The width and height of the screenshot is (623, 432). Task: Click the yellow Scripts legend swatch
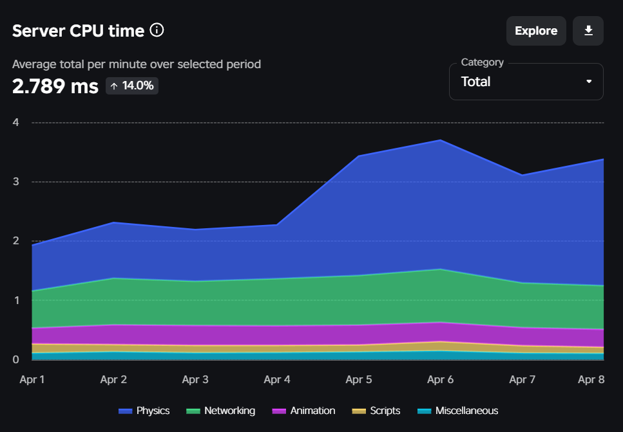(x=359, y=411)
